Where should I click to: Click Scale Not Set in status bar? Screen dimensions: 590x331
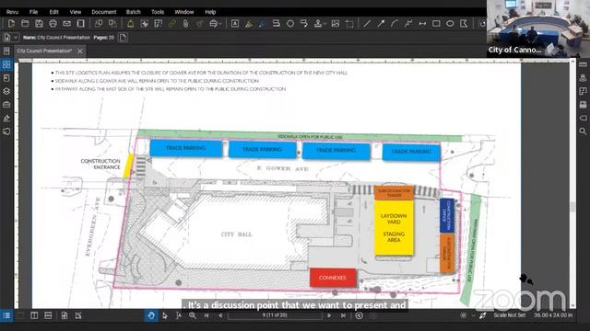[509, 315]
